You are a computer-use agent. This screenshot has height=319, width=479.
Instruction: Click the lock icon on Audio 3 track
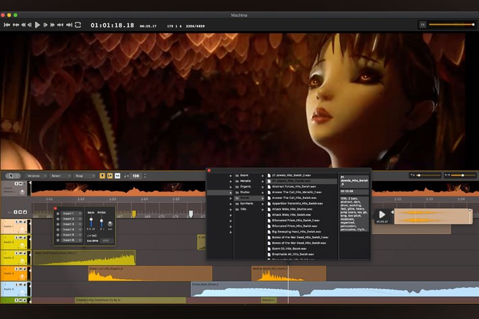click(x=25, y=254)
